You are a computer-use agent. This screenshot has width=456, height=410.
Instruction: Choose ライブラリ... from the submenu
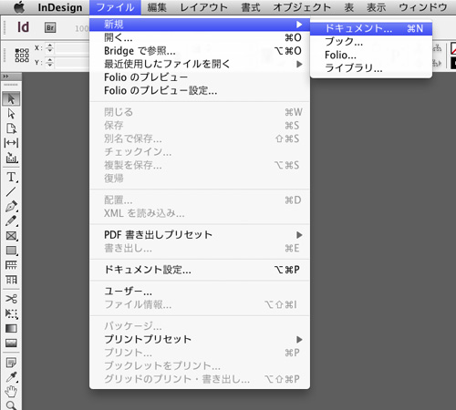371,68
